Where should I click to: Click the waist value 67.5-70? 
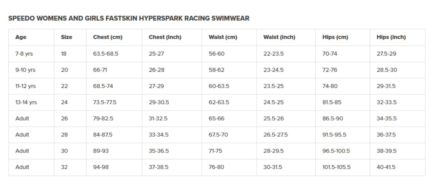[x=218, y=135]
